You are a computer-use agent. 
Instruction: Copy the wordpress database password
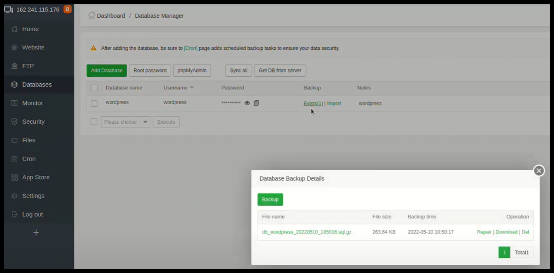coord(257,103)
